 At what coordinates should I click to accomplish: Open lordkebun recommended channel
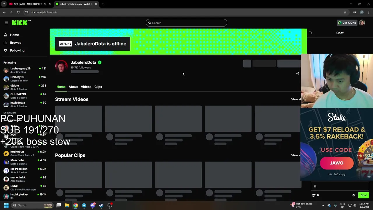[25, 153]
